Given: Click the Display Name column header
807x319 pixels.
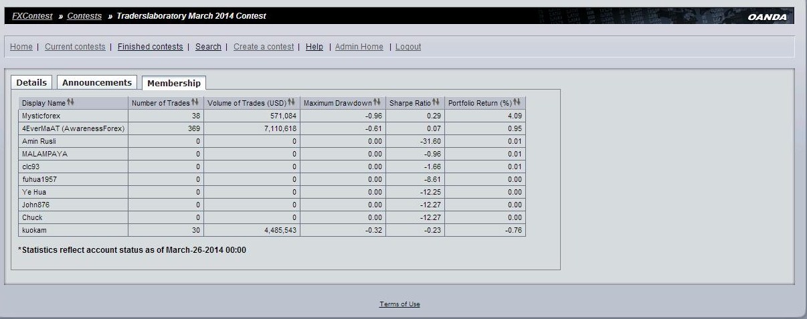Looking at the screenshot, I should click(x=73, y=103).
